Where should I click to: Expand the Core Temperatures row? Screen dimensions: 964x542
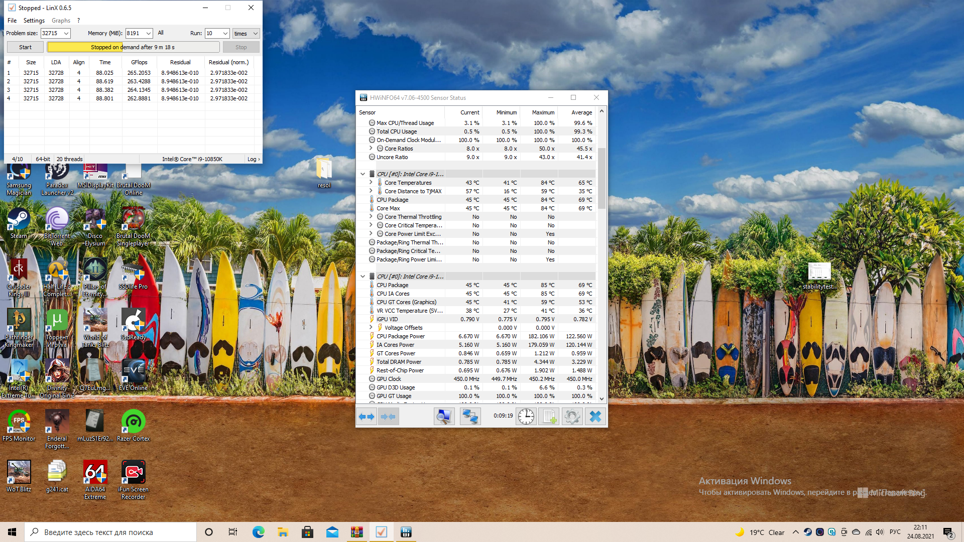click(x=371, y=183)
